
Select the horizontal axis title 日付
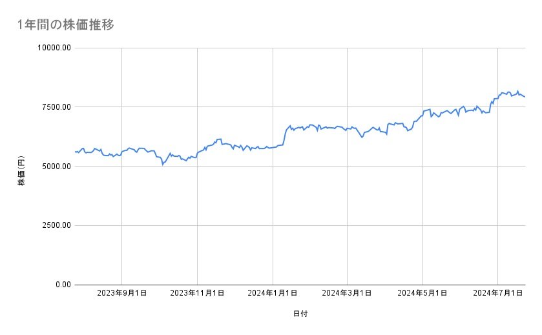[x=300, y=314]
